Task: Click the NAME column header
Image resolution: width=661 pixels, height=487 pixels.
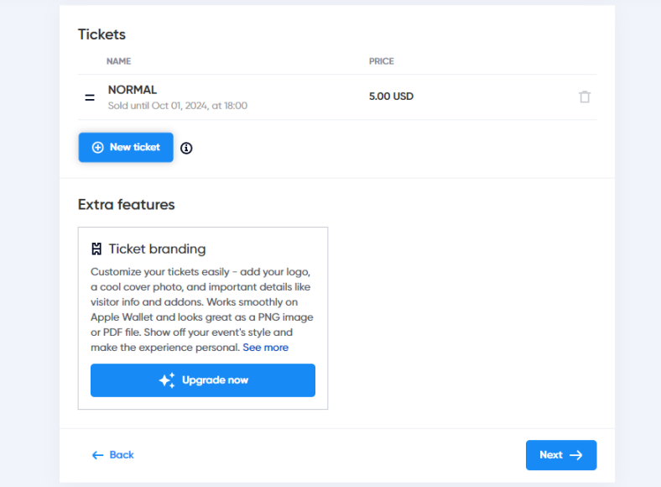Action: (119, 61)
